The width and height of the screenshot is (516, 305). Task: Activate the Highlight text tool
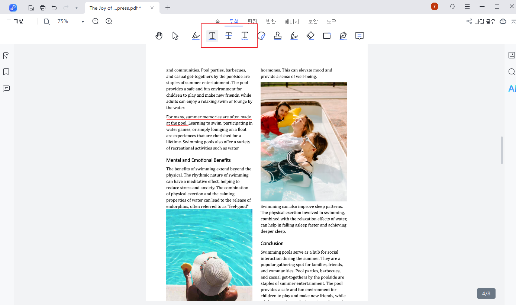(196, 36)
